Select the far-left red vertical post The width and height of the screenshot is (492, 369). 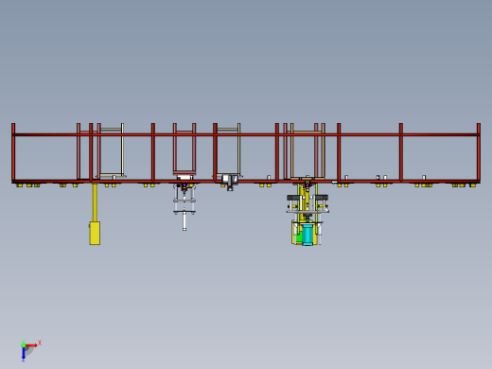tap(13, 152)
